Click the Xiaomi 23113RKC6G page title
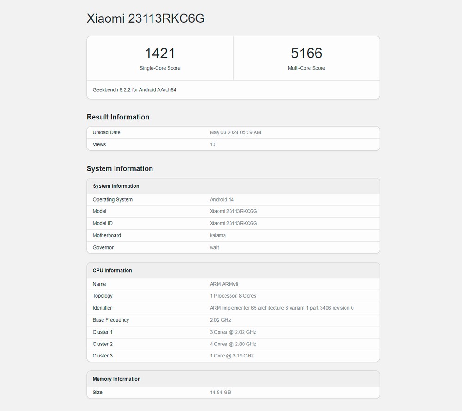The height and width of the screenshot is (411, 462). [146, 18]
